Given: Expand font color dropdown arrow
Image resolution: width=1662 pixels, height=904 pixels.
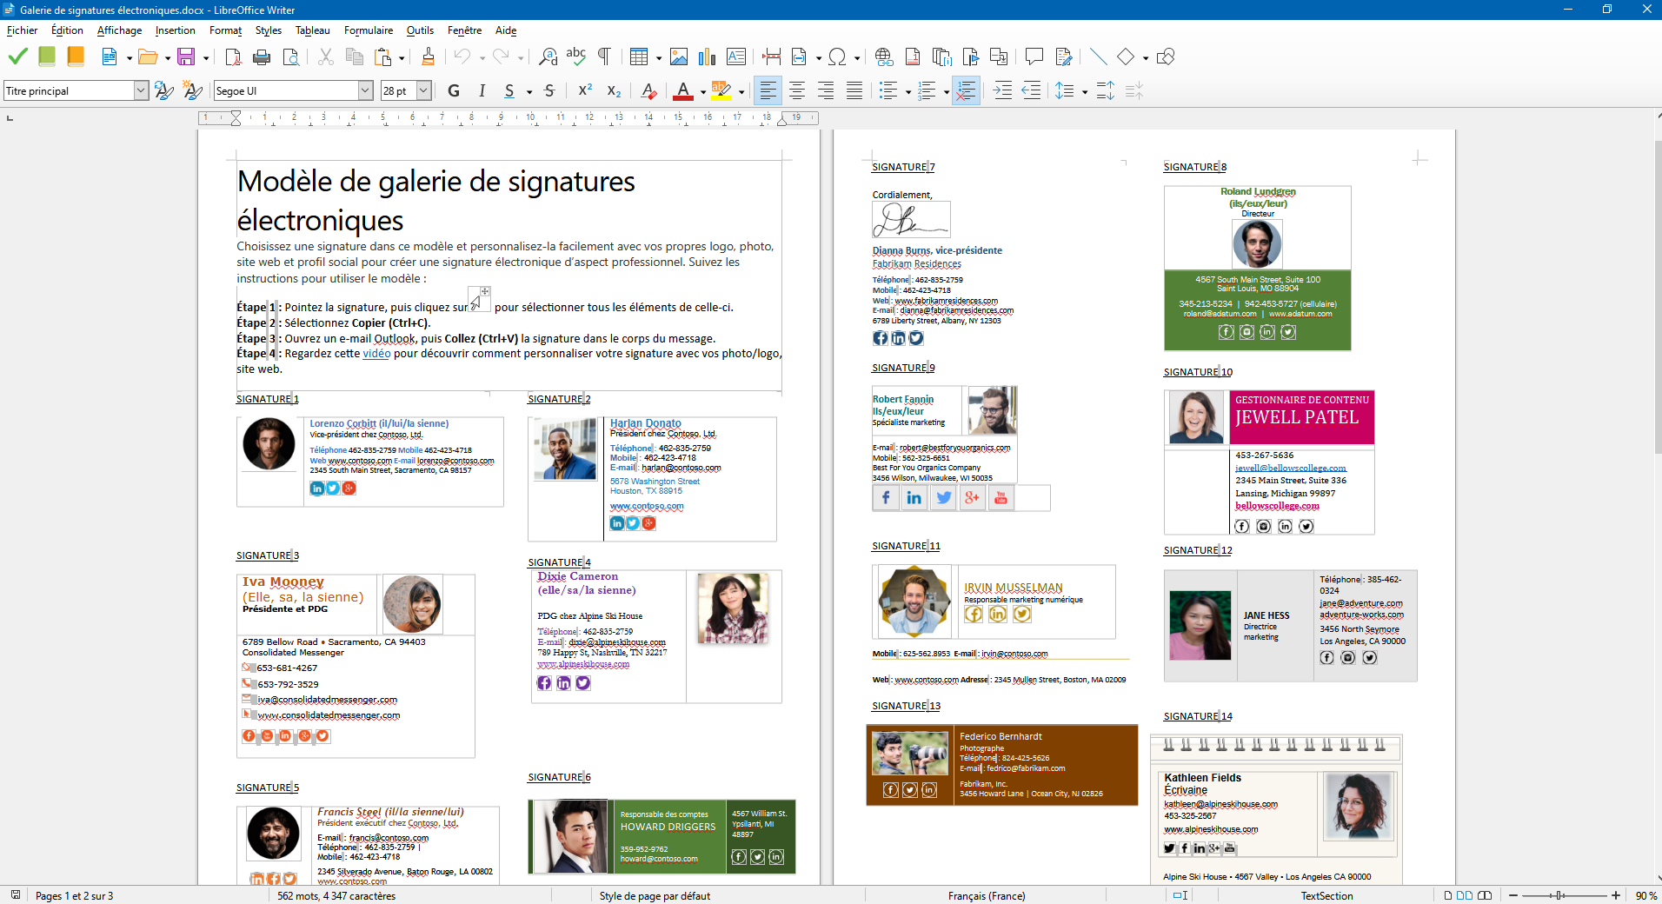Looking at the screenshot, I should point(702,91).
